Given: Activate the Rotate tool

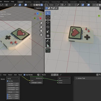Looking at the screenshot, I should pyautogui.click(x=48, y=27).
